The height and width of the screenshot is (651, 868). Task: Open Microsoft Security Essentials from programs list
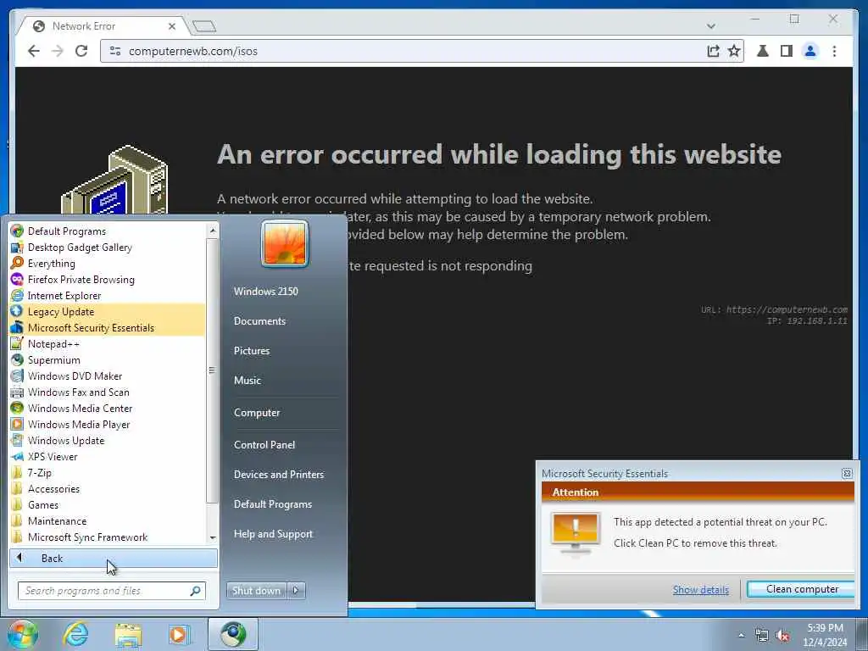click(107, 327)
